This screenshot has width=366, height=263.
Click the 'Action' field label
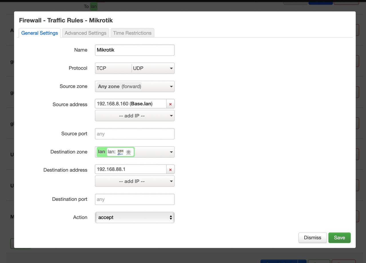(80, 217)
